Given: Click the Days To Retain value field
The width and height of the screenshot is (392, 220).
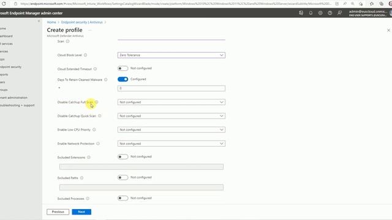Looking at the screenshot, I should (171, 88).
